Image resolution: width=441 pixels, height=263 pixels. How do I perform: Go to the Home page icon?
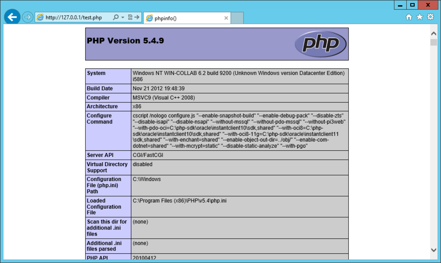pyautogui.click(x=409, y=17)
